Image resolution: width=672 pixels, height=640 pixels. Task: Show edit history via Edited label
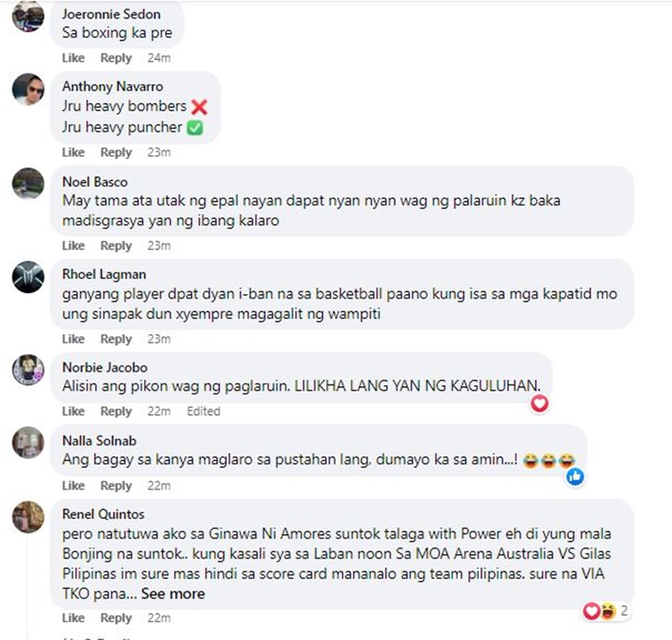click(203, 411)
